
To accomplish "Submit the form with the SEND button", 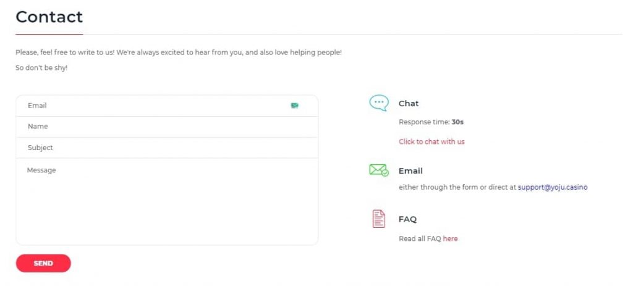I will pos(43,263).
